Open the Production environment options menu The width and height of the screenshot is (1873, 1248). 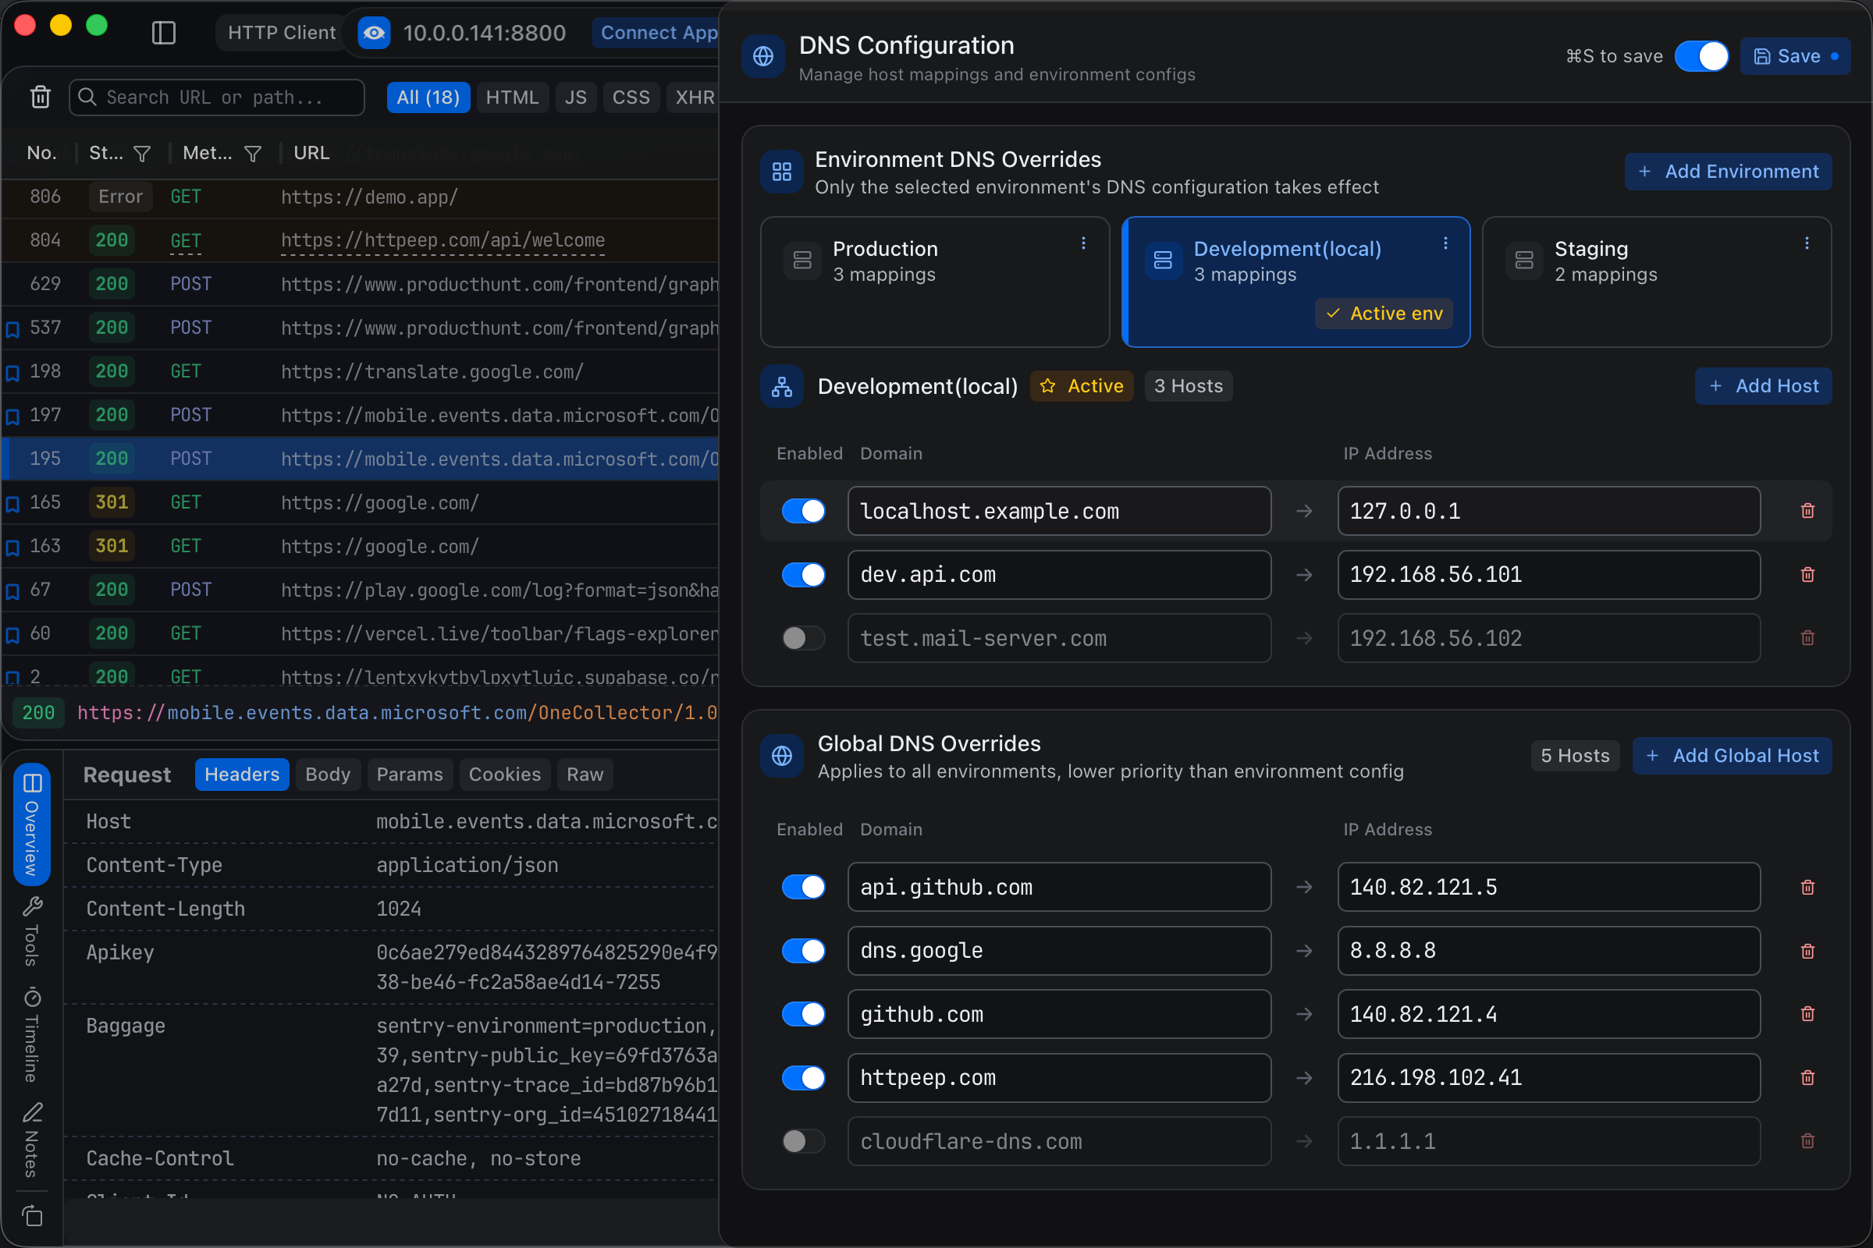tap(1083, 243)
